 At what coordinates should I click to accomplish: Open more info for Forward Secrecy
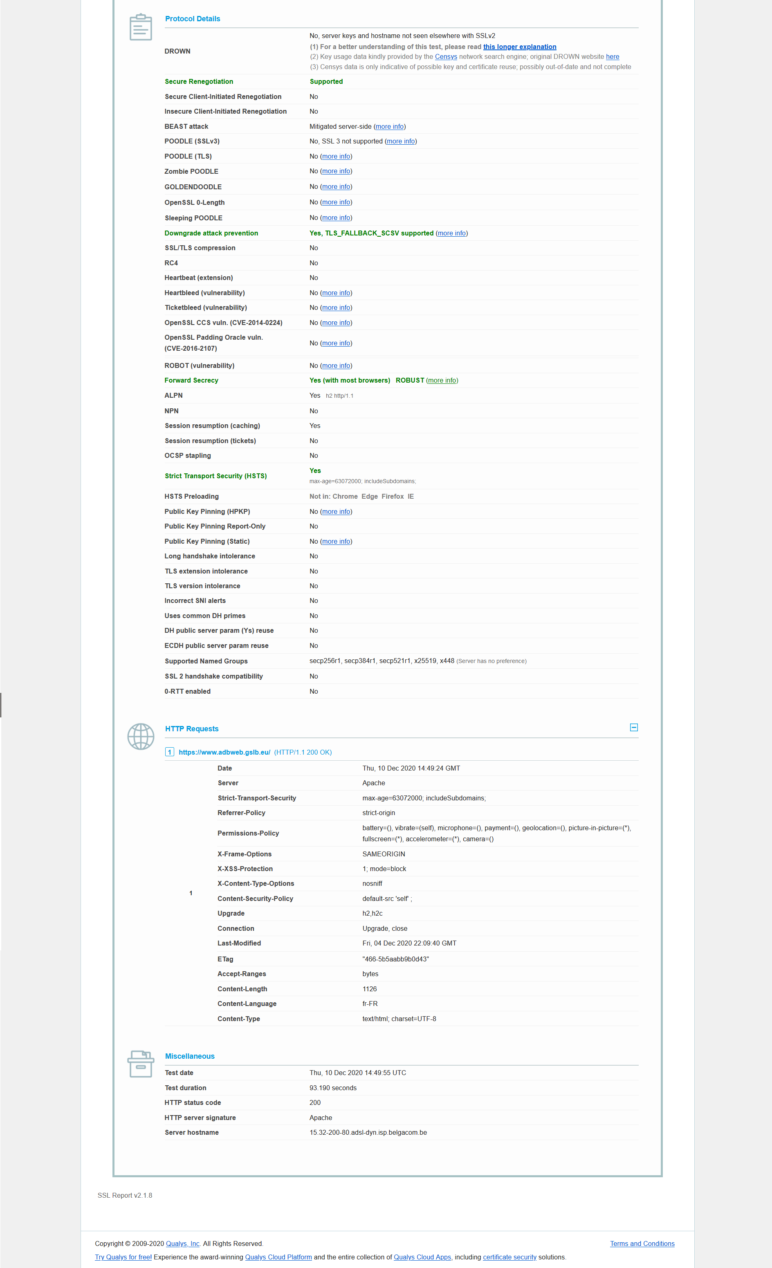[442, 380]
